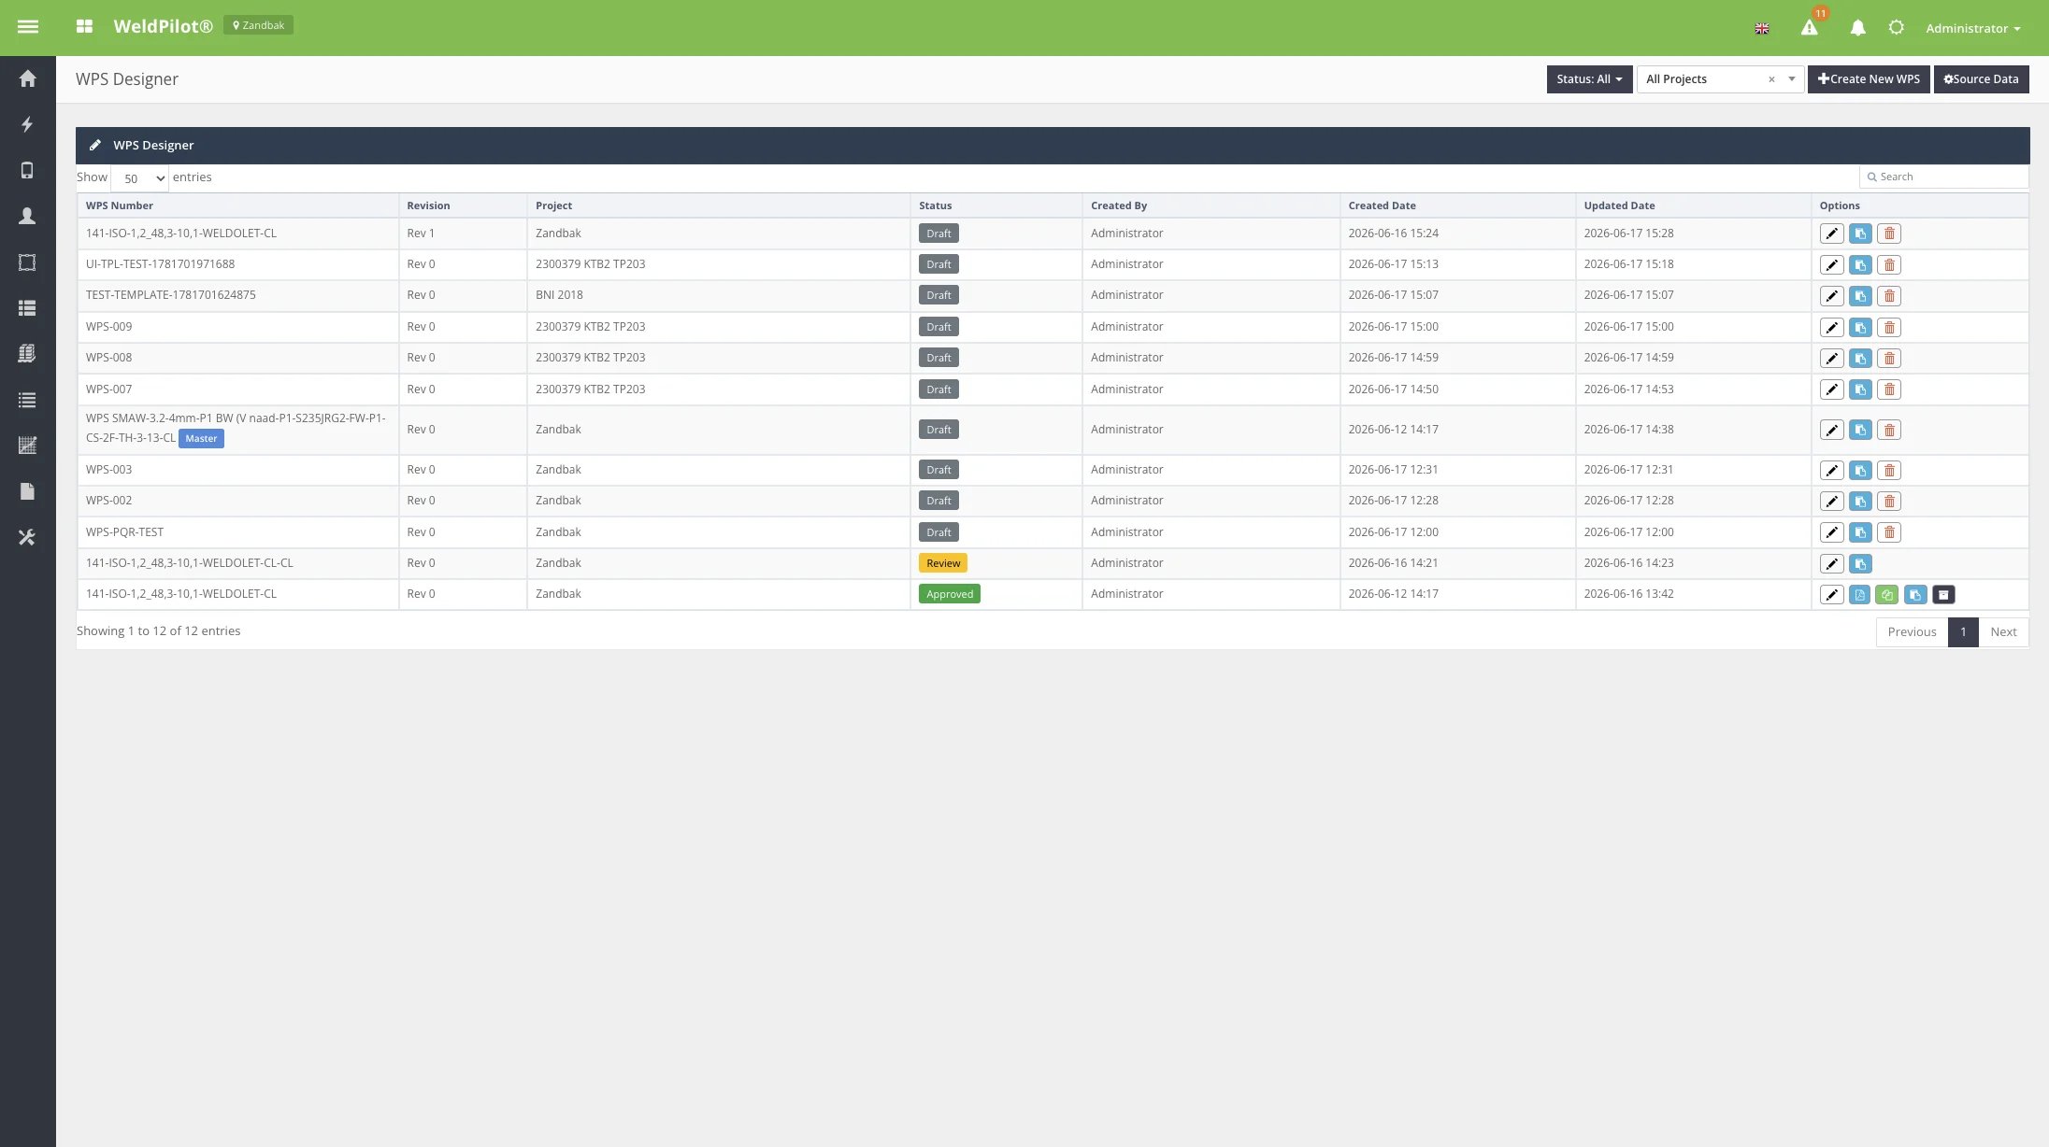2049x1147 pixels.
Task: Click the Review status badge
Action: click(943, 563)
